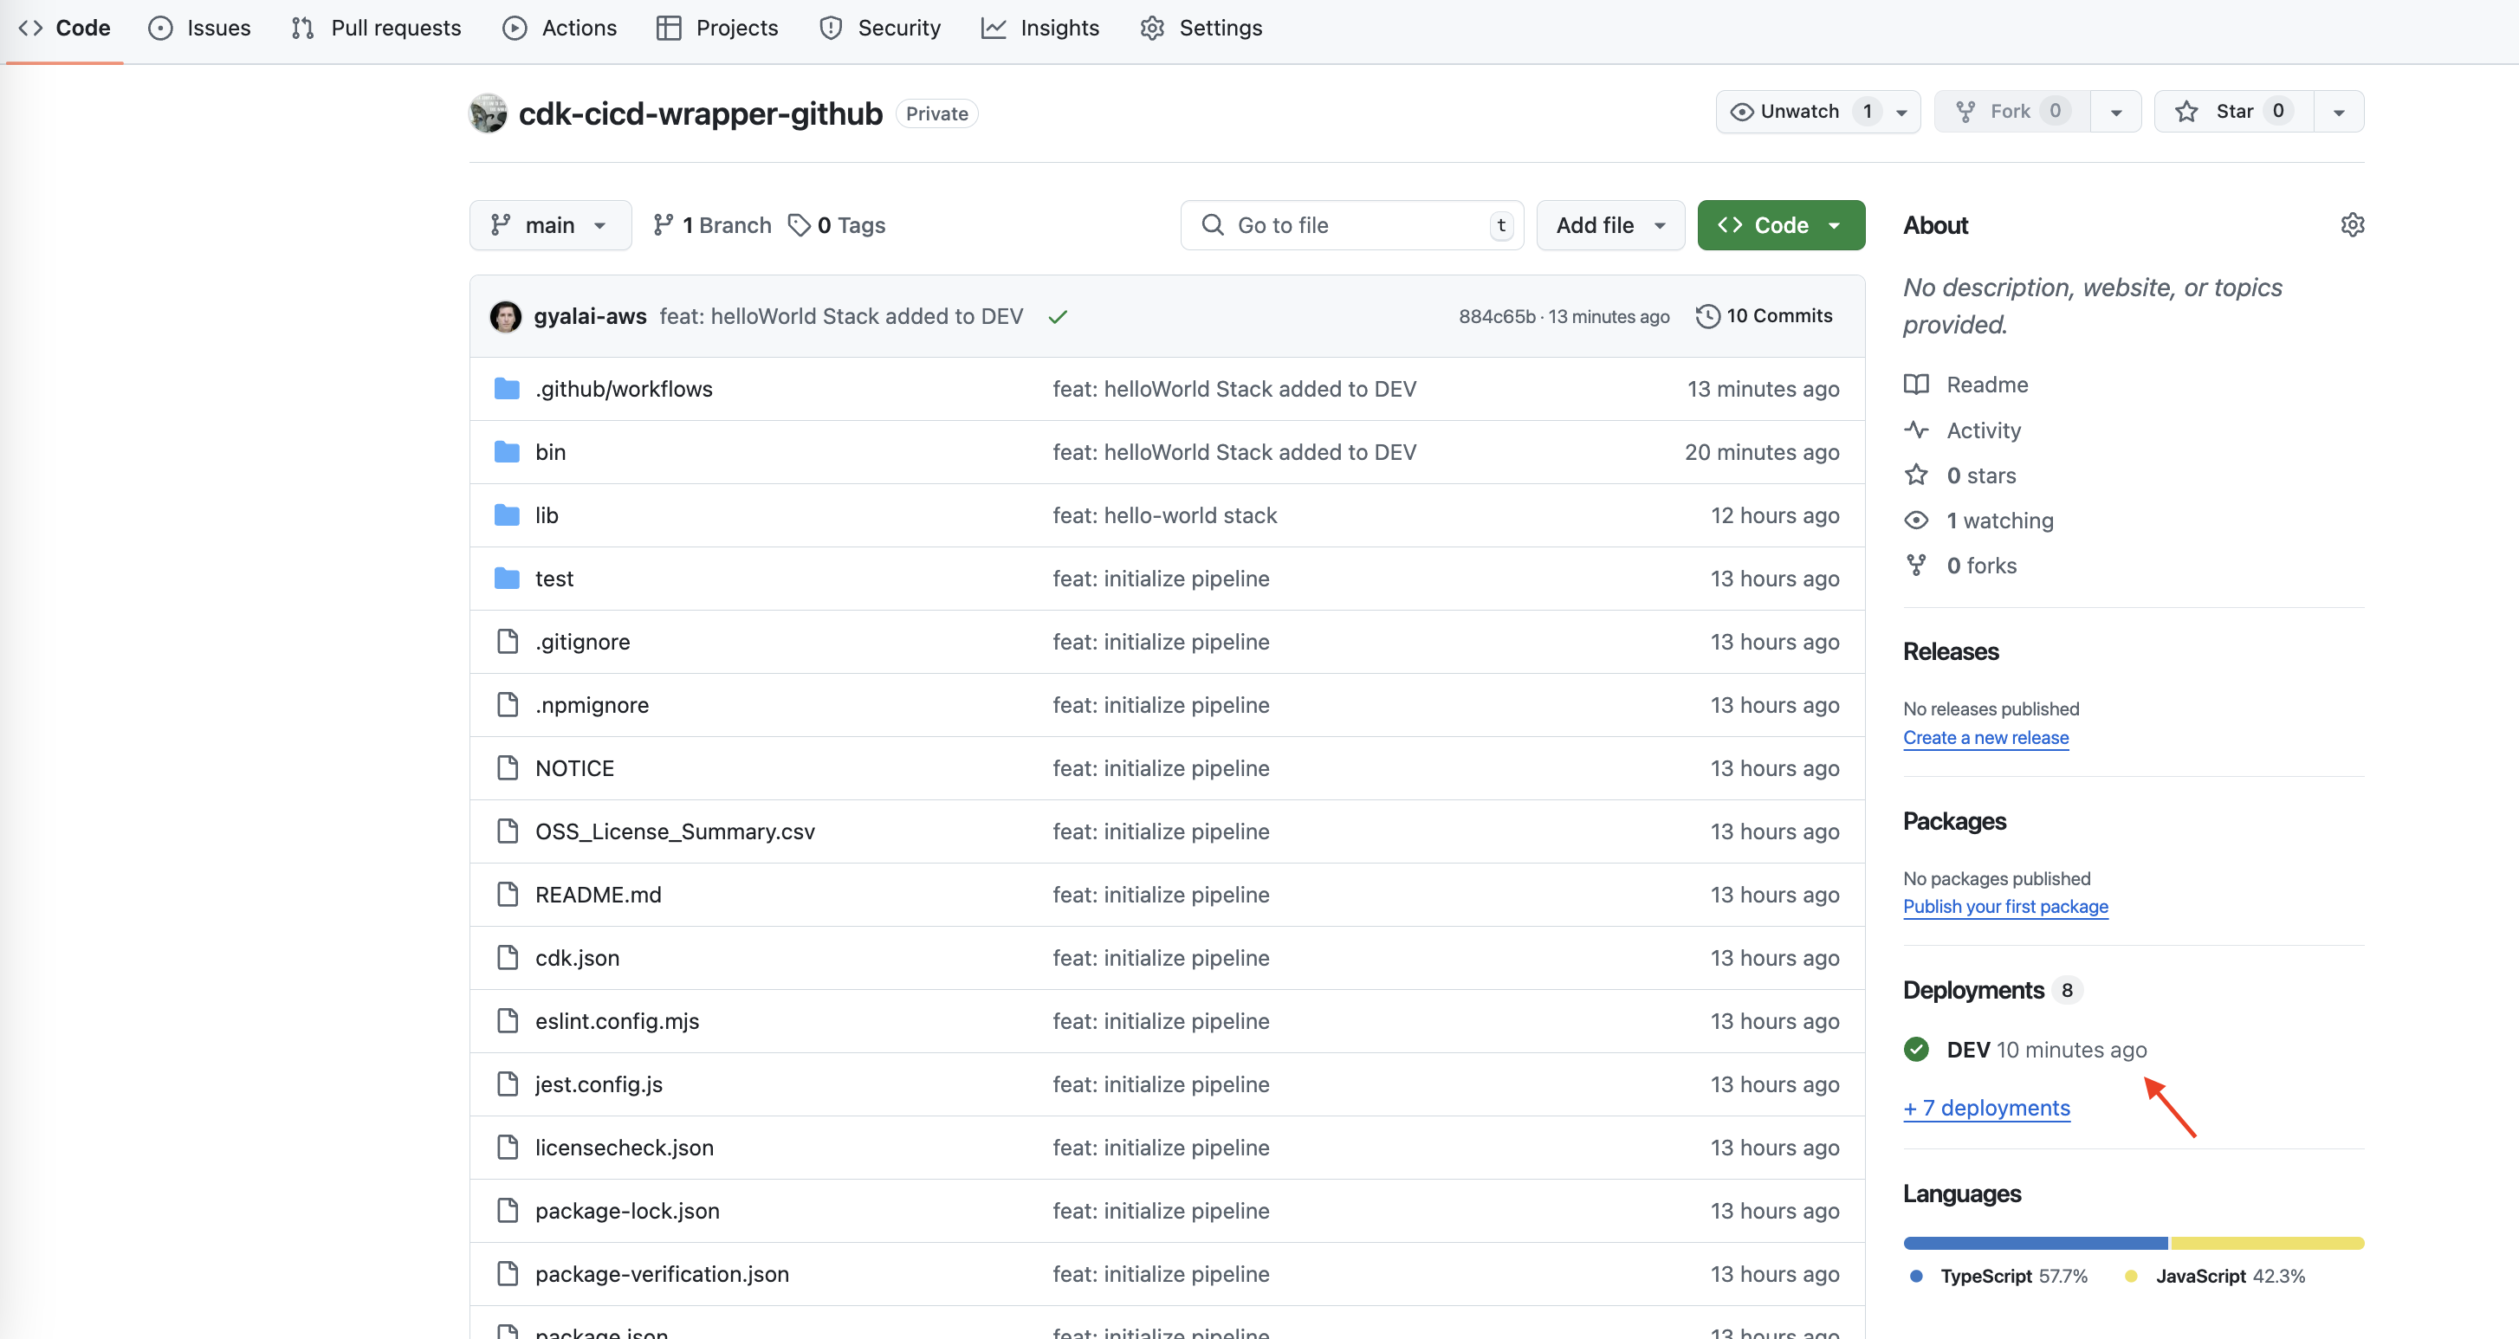This screenshot has width=2519, height=1339.
Task: Open commit hash 884c65b
Action: (1496, 316)
